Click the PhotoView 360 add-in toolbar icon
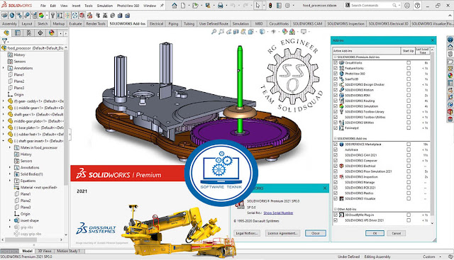 tap(12, 16)
